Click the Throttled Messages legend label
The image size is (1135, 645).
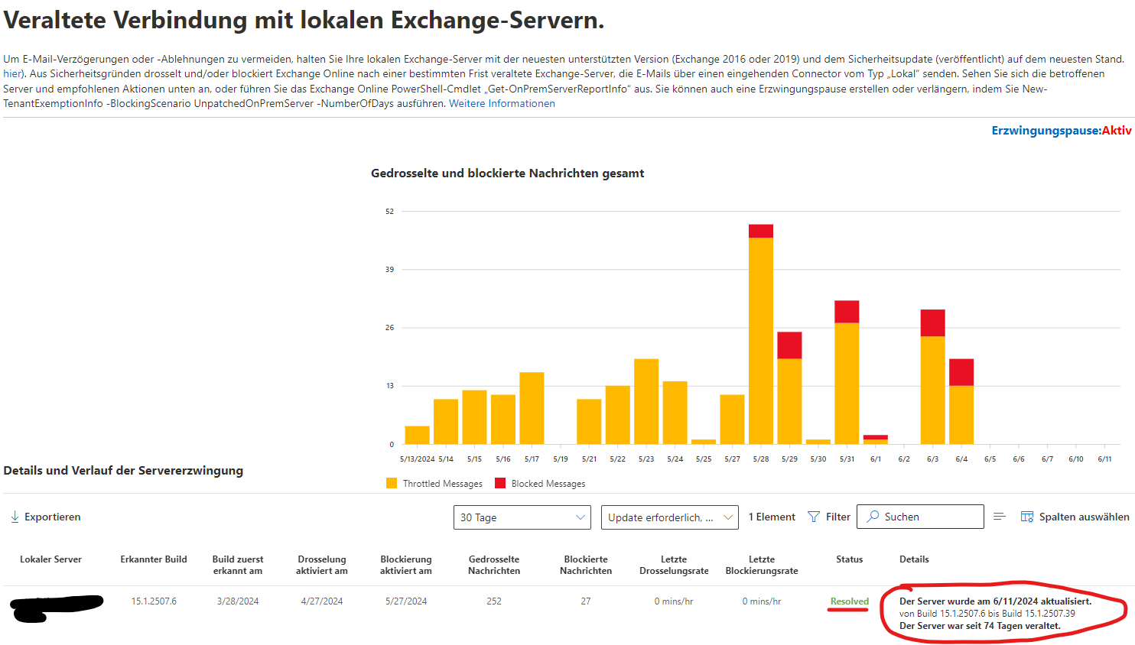click(443, 484)
